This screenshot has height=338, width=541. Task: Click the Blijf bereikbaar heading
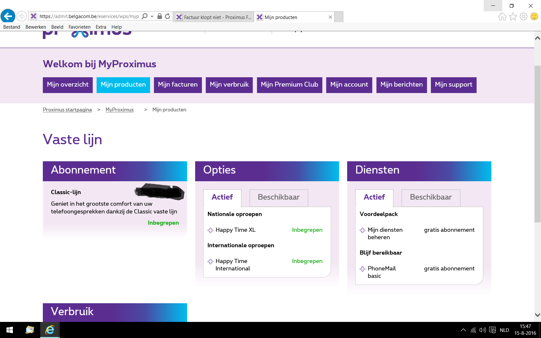(381, 253)
